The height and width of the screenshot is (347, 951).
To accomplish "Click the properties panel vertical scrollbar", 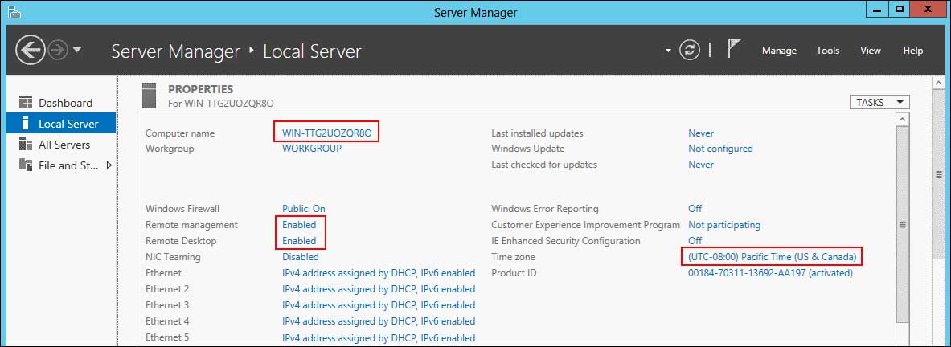I will pyautogui.click(x=903, y=225).
